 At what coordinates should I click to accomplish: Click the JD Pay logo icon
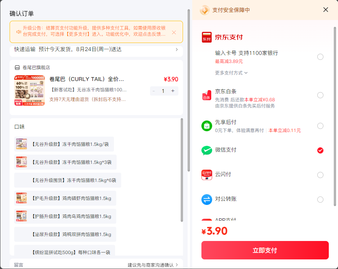(206, 37)
